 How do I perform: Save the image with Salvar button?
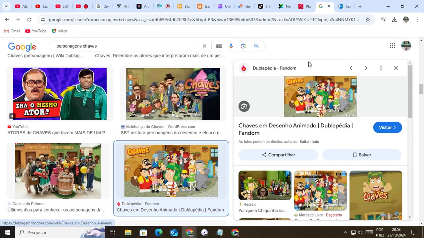362,155
